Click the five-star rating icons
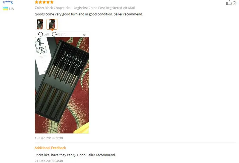The width and height of the screenshot is (239, 163). pos(44,2)
